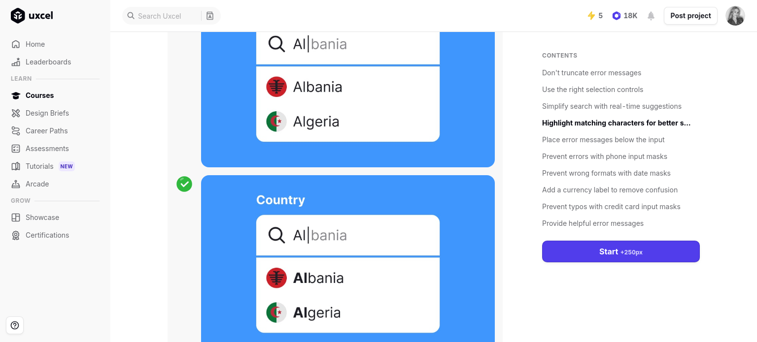757x342 pixels.
Task: Jump to "Don't truncate error messages"
Action: (x=591, y=73)
